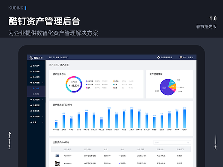The image size is (223, 167).
Task: Click the asset search input field
Action: tap(172, 142)
